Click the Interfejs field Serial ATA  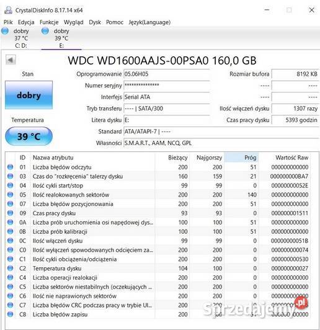(x=166, y=97)
